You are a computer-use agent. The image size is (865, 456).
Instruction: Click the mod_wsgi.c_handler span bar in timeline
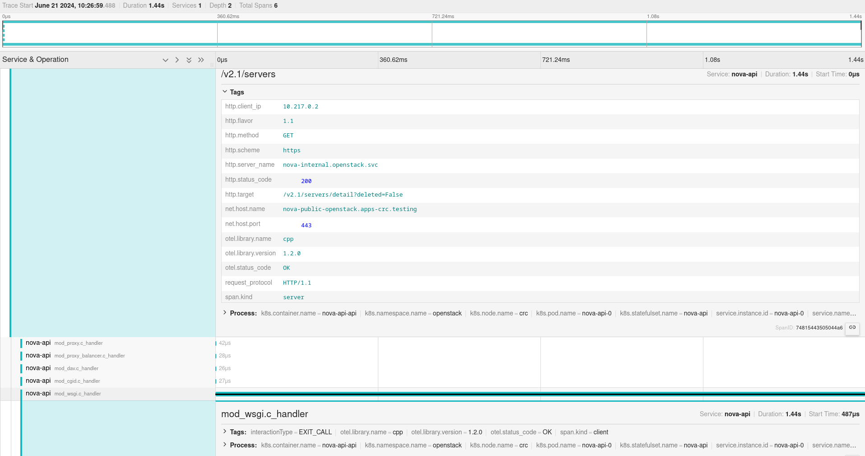pyautogui.click(x=540, y=394)
